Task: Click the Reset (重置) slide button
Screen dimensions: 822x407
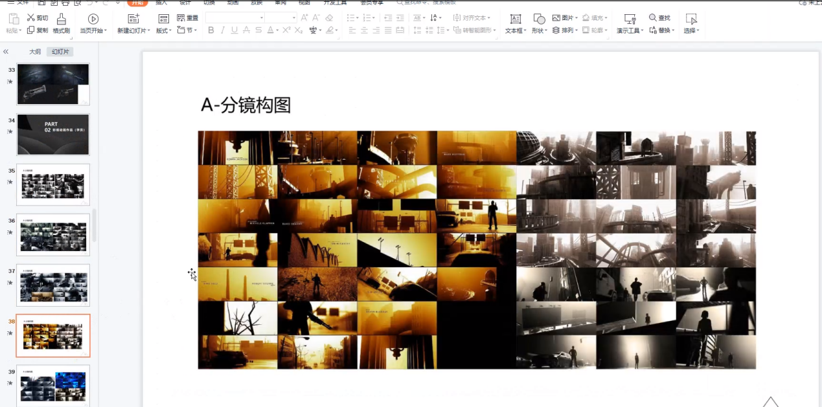Action: (x=188, y=18)
